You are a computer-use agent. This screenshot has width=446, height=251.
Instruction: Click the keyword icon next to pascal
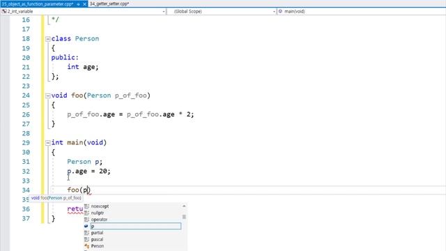pyautogui.click(x=86, y=239)
